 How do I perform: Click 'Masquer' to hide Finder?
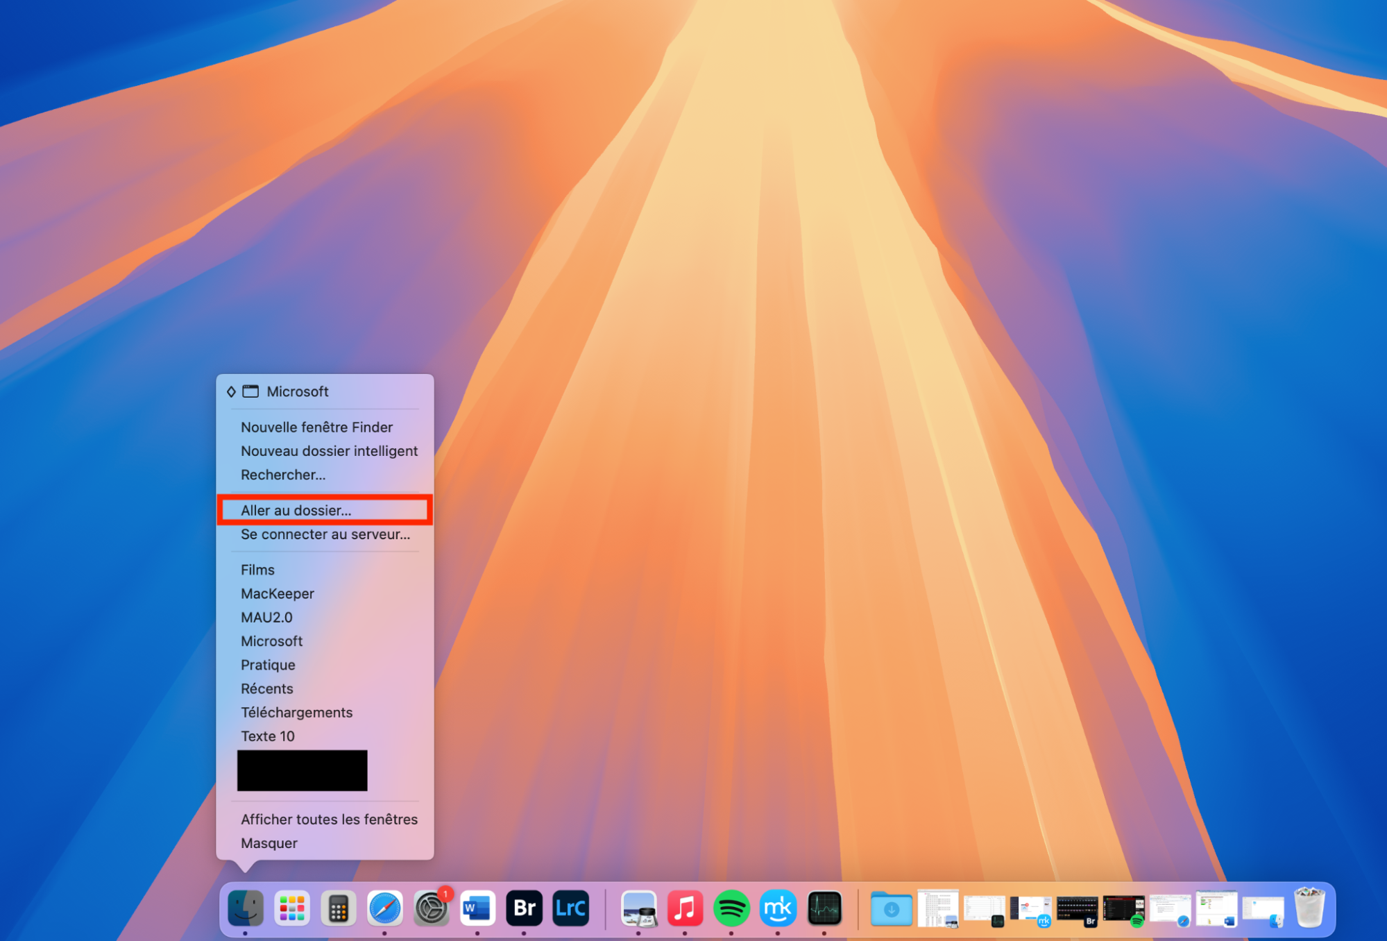269,843
